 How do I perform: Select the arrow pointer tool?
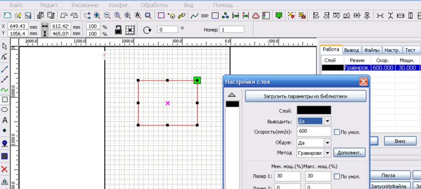[5, 46]
